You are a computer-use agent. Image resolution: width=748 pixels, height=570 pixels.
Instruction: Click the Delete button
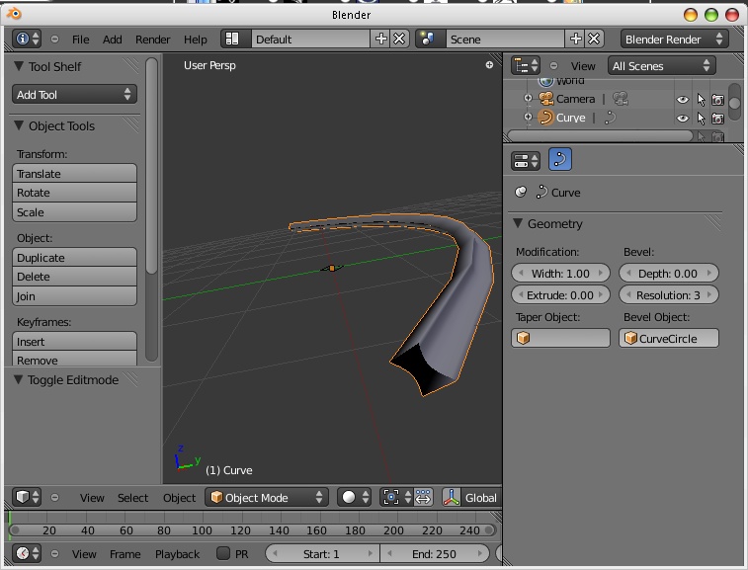coord(74,277)
